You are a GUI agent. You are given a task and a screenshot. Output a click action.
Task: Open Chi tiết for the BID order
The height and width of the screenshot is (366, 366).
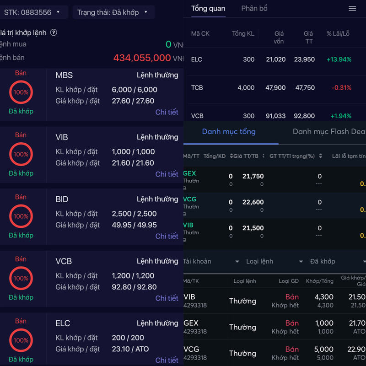[x=167, y=236]
